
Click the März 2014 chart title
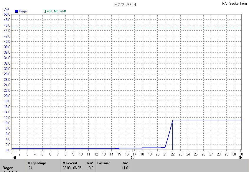point(125,4)
